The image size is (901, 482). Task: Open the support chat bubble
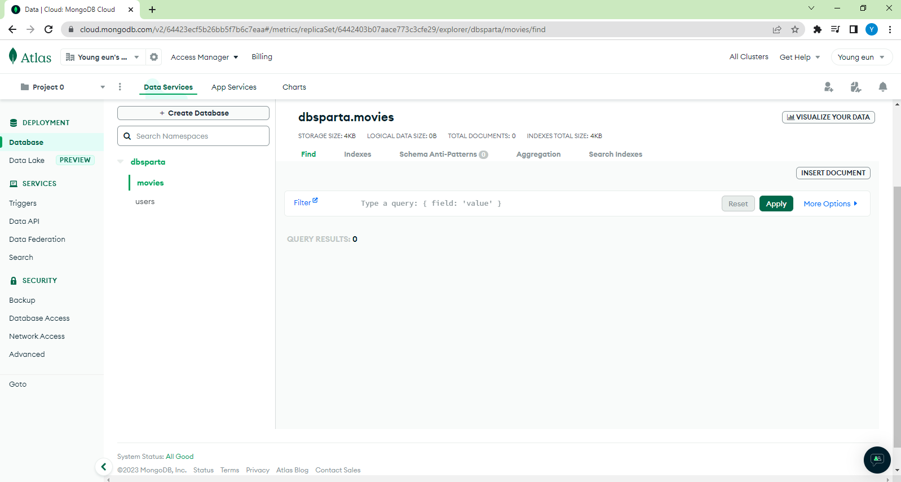(x=877, y=460)
